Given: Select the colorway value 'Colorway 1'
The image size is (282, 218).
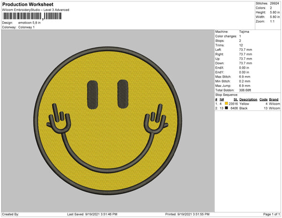Looking at the screenshot, I should (x=26, y=27).
